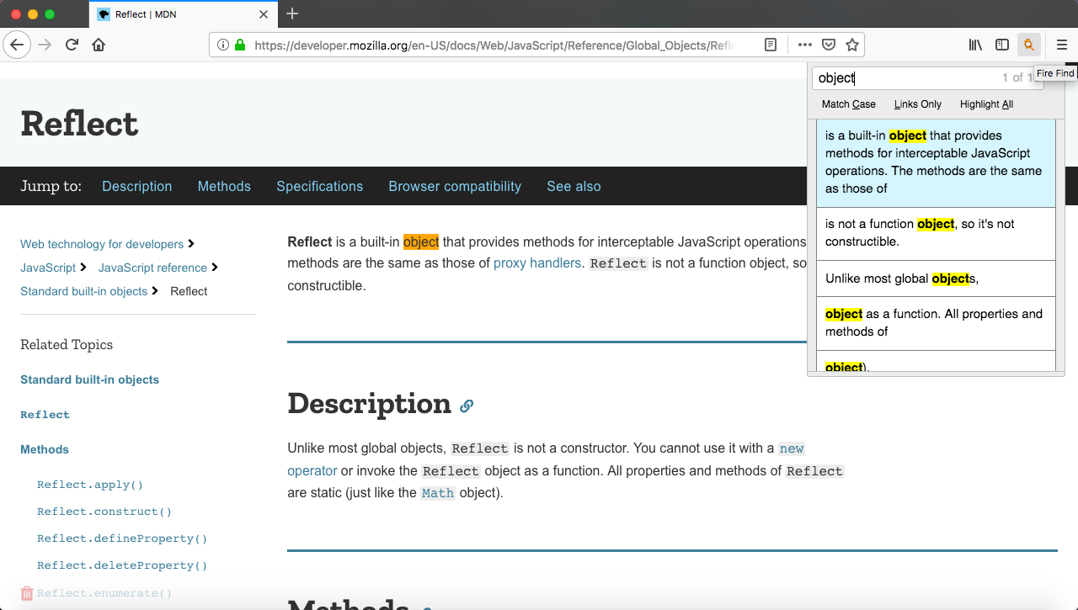Viewport: 1078px width, 610px height.
Task: Select result 'is a built-in object that provides'
Action: (936, 162)
